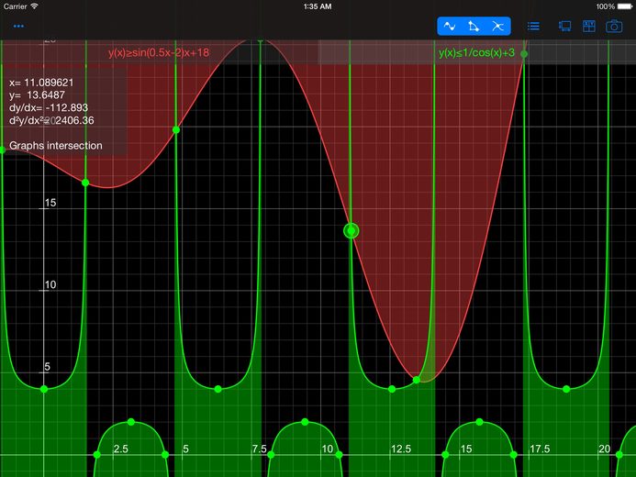Toggle the graphs intersection mode

click(497, 27)
